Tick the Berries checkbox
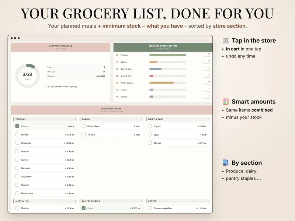The image size is (295, 221). (x=17, y=134)
